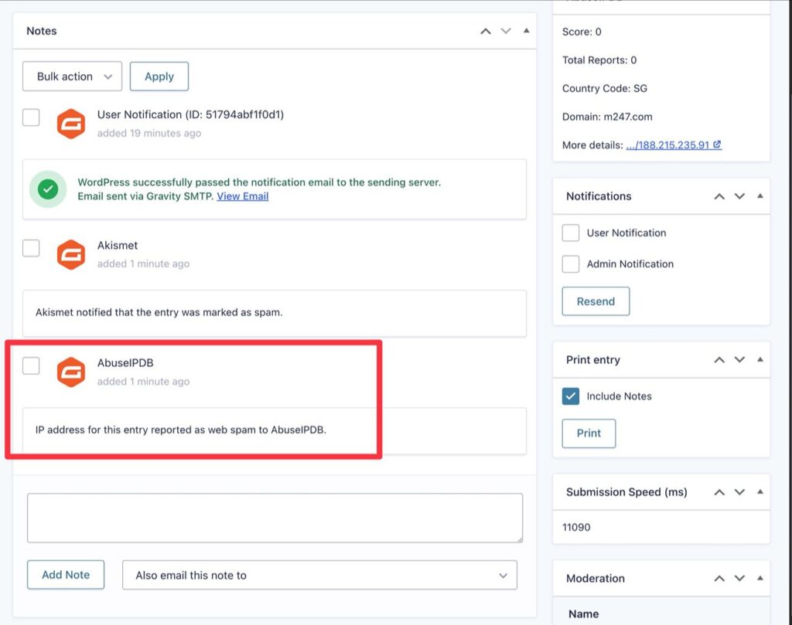
Task: Click Gravity Forms icon beside AbuseIPDB note
Action: click(70, 372)
